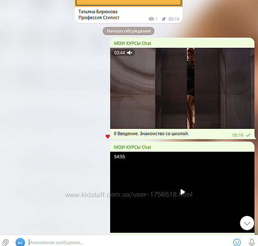Open "МОИ КУРСЫ Chat" name above 03:44 video
The width and height of the screenshot is (258, 246).
pyautogui.click(x=132, y=43)
